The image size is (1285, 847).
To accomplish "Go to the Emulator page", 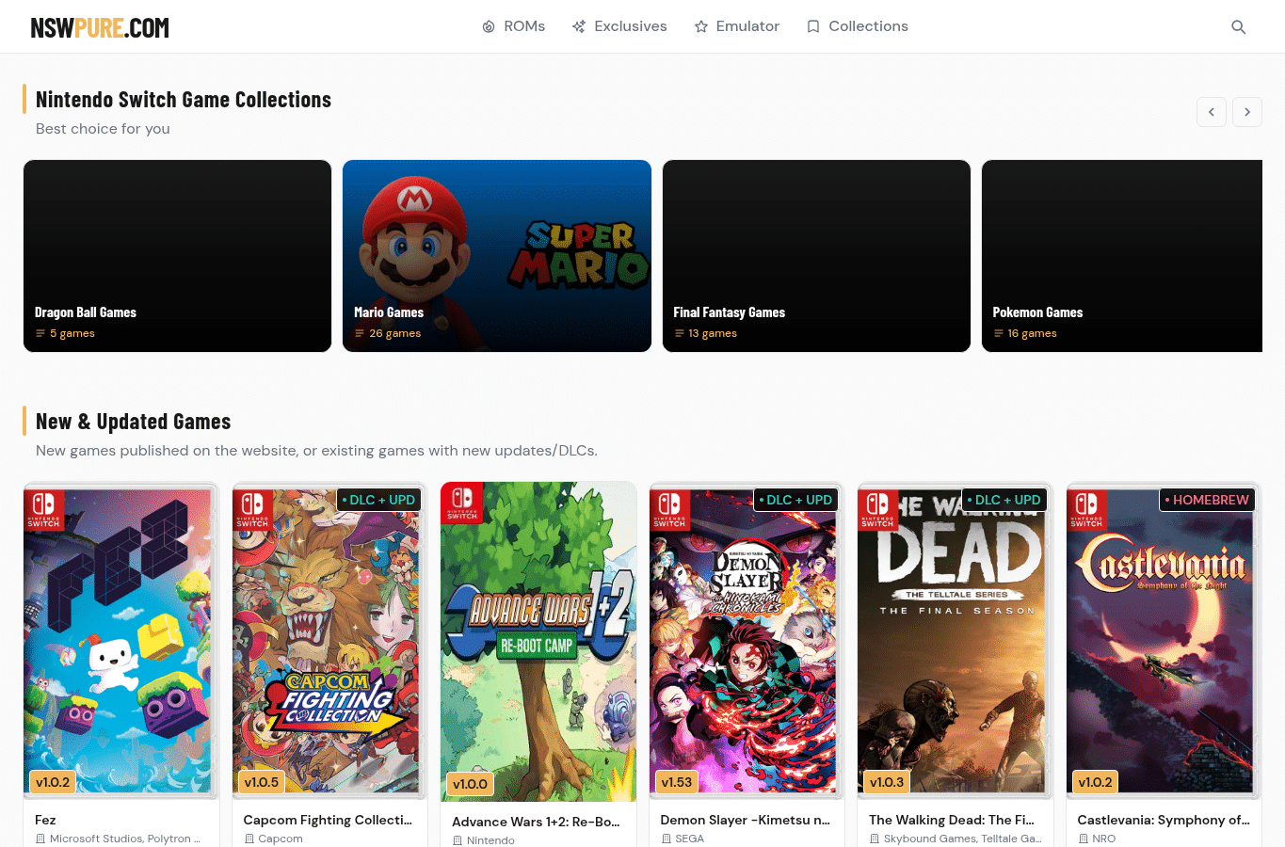I will click(737, 26).
